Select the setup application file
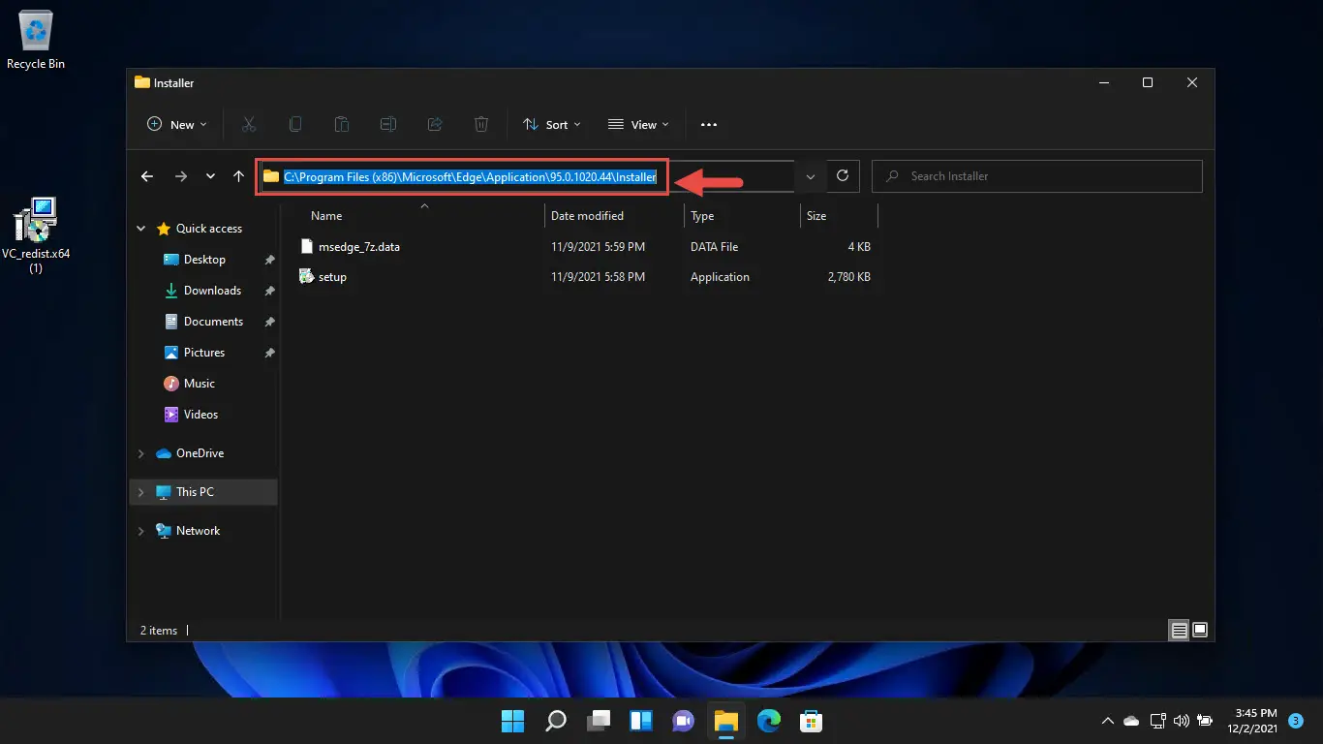 pos(332,277)
